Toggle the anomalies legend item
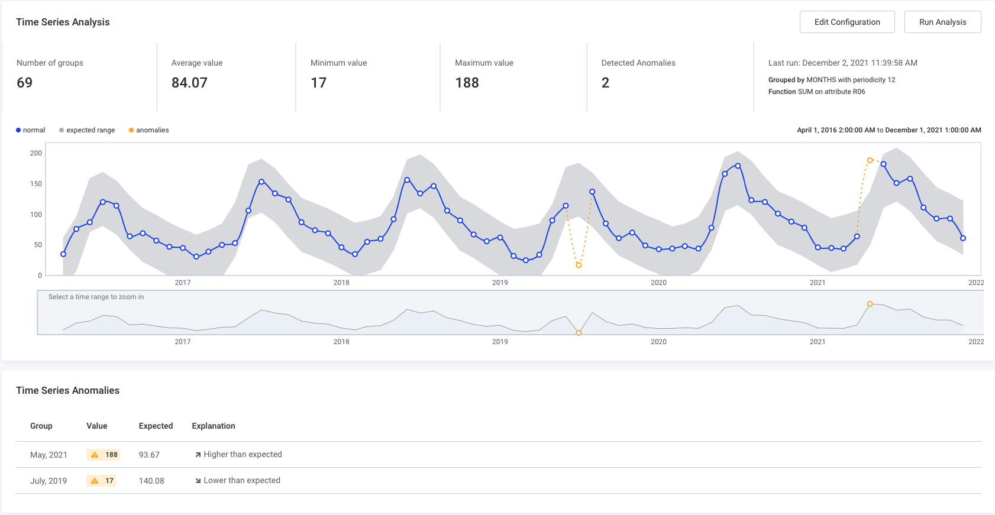This screenshot has height=515, width=995. coord(149,130)
